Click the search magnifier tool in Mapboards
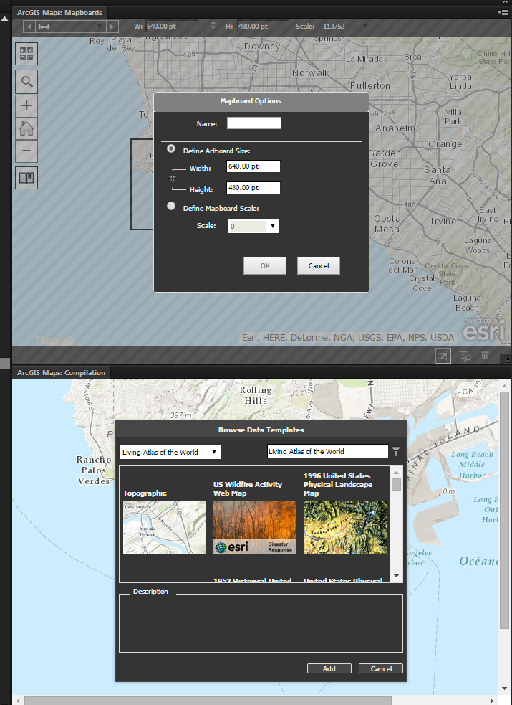512x705 pixels. (26, 82)
